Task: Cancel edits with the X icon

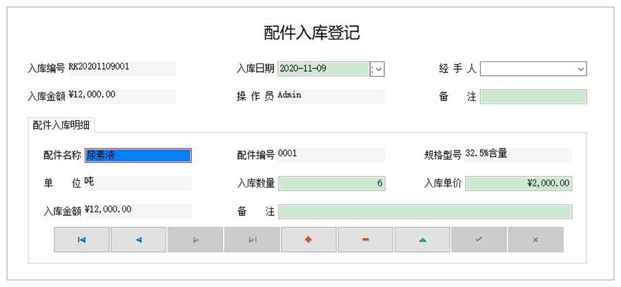Action: coord(535,239)
